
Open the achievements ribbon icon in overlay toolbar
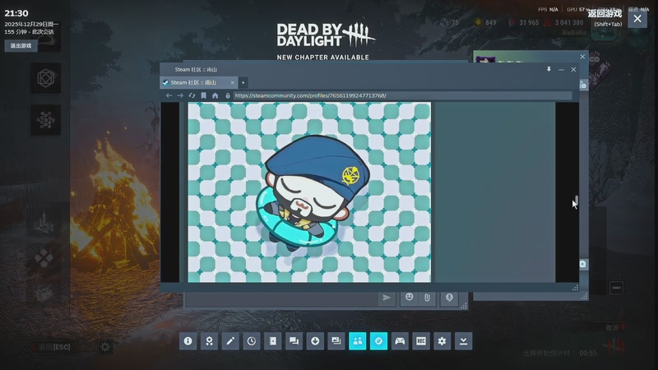(x=209, y=341)
